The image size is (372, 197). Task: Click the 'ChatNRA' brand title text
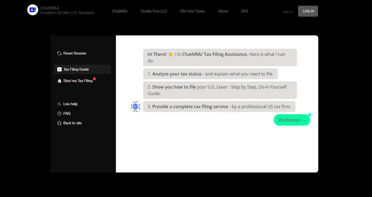(x=50, y=8)
